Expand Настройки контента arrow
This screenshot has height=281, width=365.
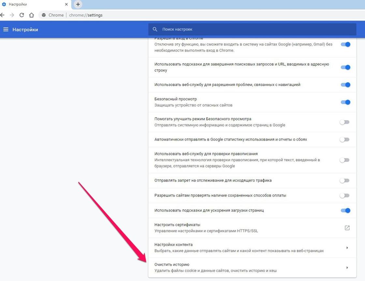click(x=347, y=248)
